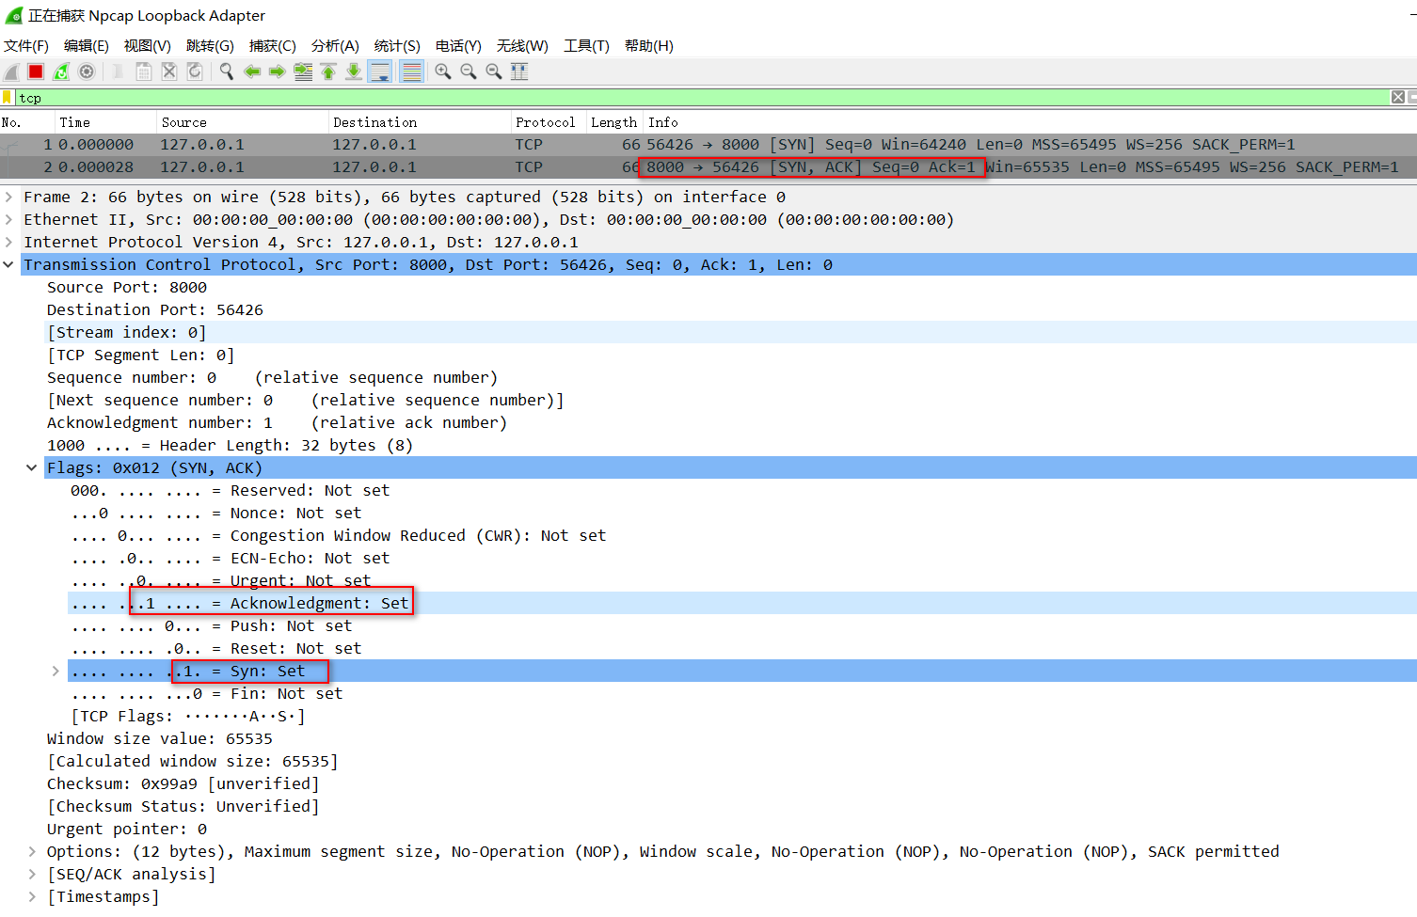
Task: Open the 统计(S) menu
Action: pos(397,45)
